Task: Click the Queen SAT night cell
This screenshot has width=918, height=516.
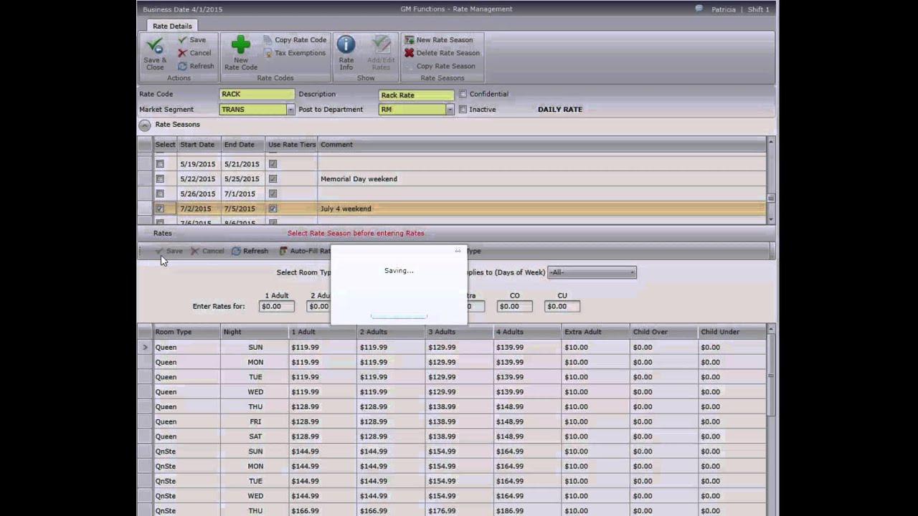Action: [x=255, y=436]
